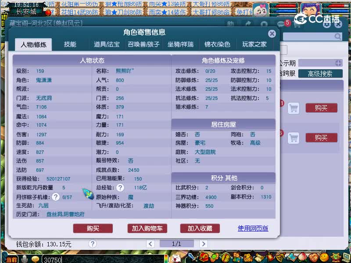
Task: Click the shopping cart icon beside second 购买
Action: [294, 138]
